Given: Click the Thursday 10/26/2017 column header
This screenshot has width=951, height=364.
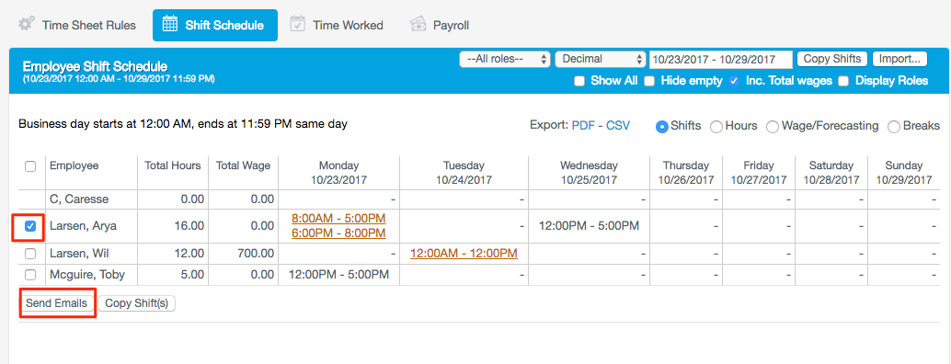Looking at the screenshot, I should [686, 173].
